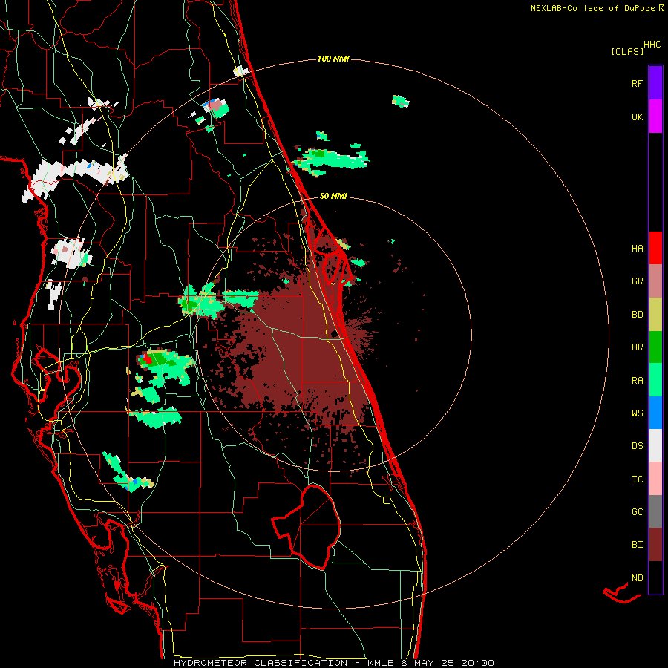Click the HHC product label

coord(652,45)
